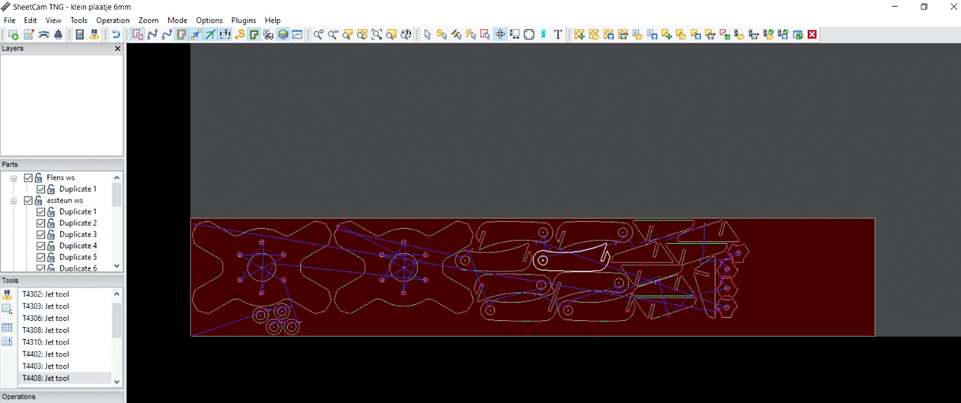
Task: Collapse the Flens ws tree node
Action: pyautogui.click(x=14, y=178)
